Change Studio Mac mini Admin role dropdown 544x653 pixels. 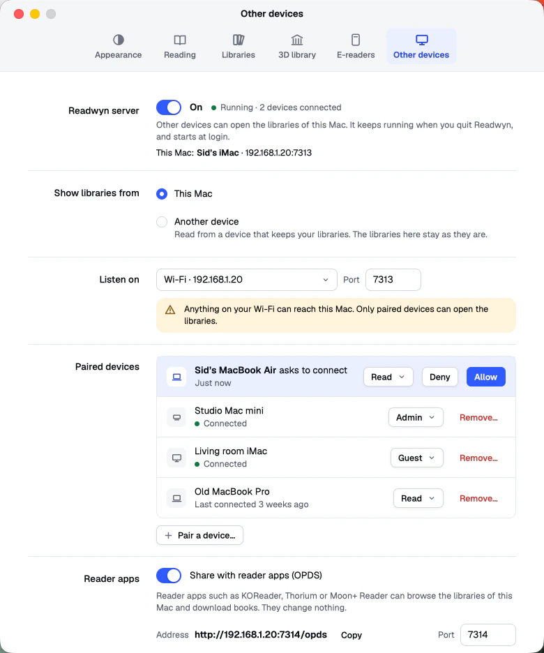coord(416,417)
